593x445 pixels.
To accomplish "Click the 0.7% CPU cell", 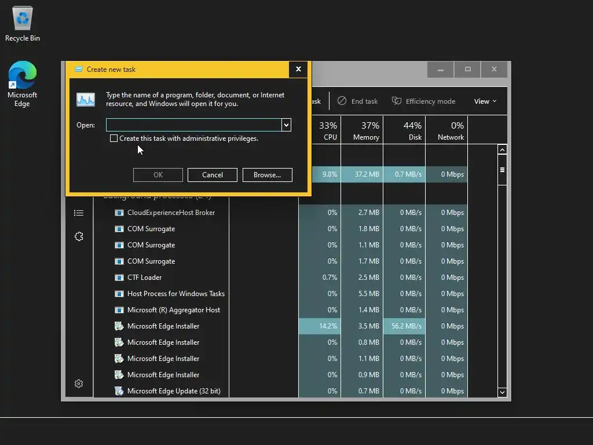I will [x=320, y=278].
